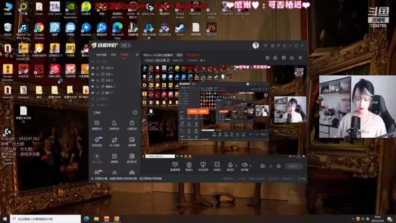Expand the microphone options arrow
Screen dimensions: 396x223
236,166
